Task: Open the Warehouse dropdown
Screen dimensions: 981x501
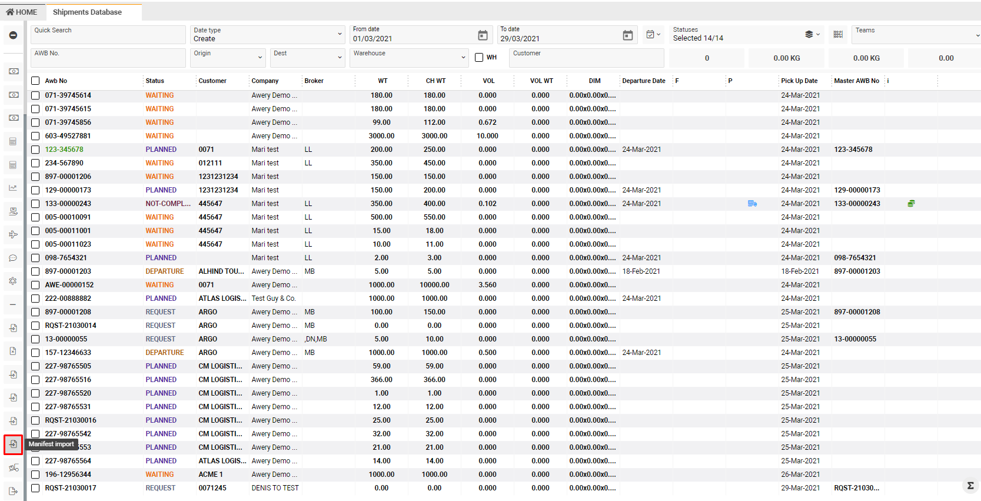Action: click(x=409, y=58)
